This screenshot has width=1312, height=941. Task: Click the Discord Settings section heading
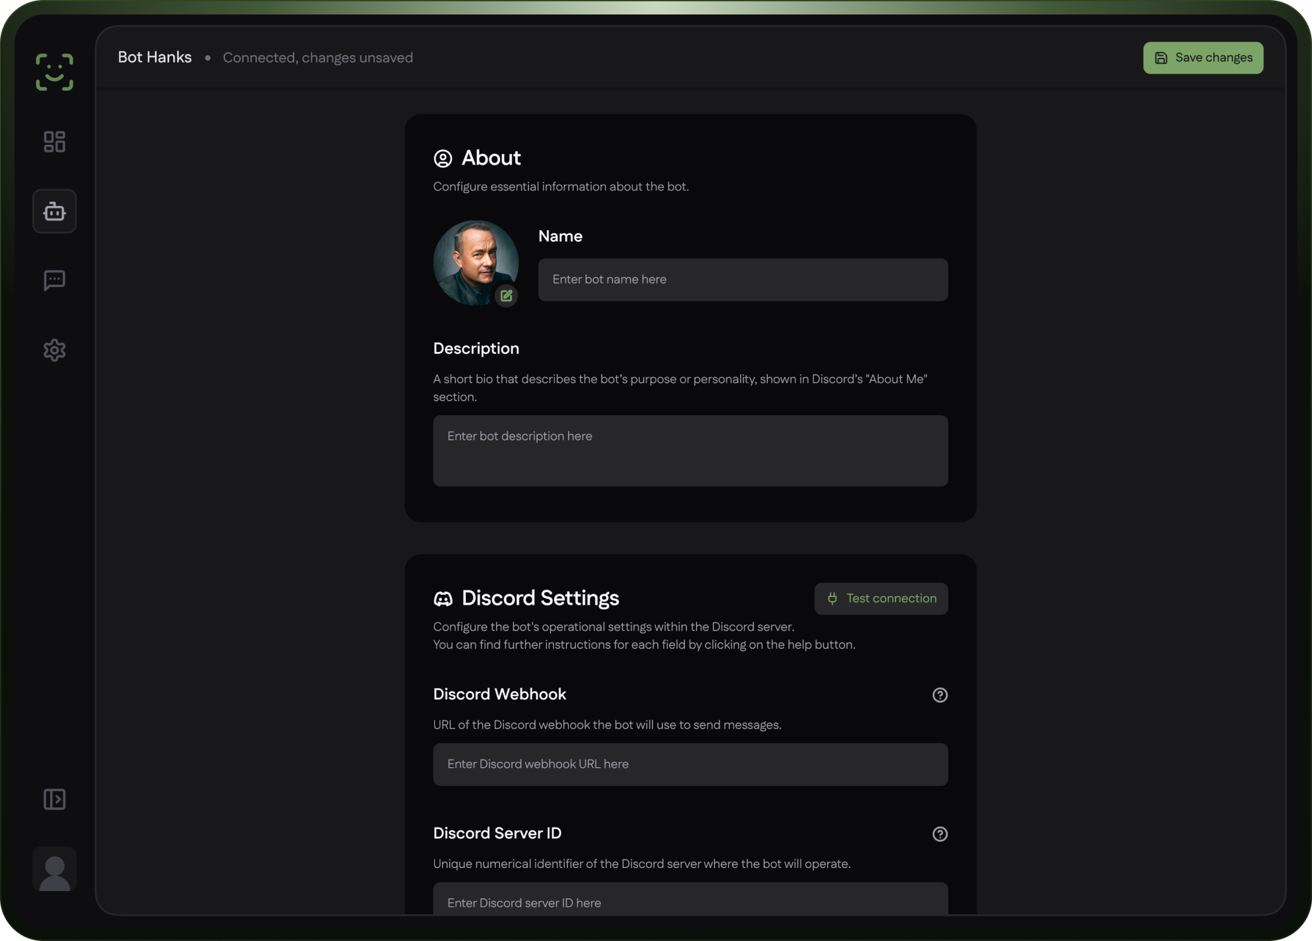pyautogui.click(x=540, y=598)
